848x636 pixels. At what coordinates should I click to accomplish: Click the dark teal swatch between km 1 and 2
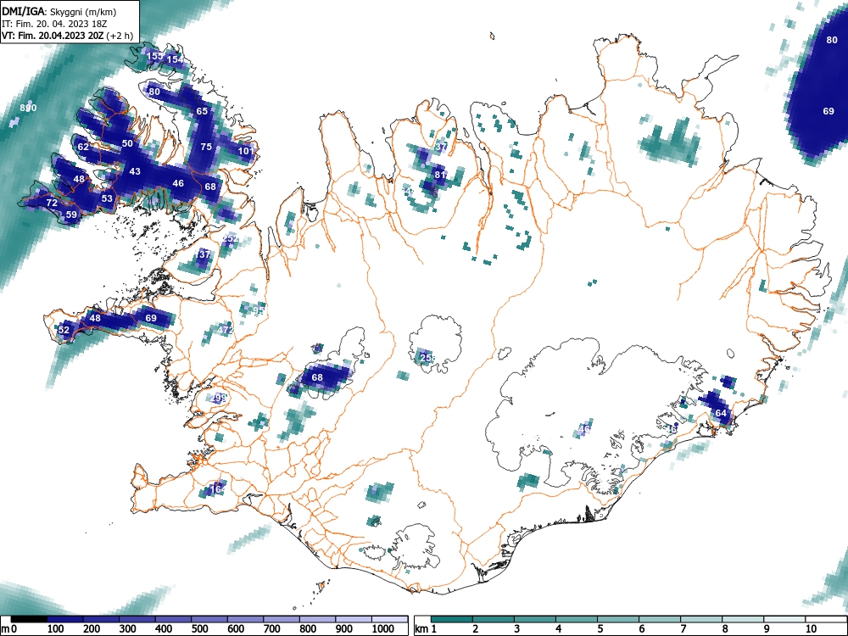pos(452,618)
